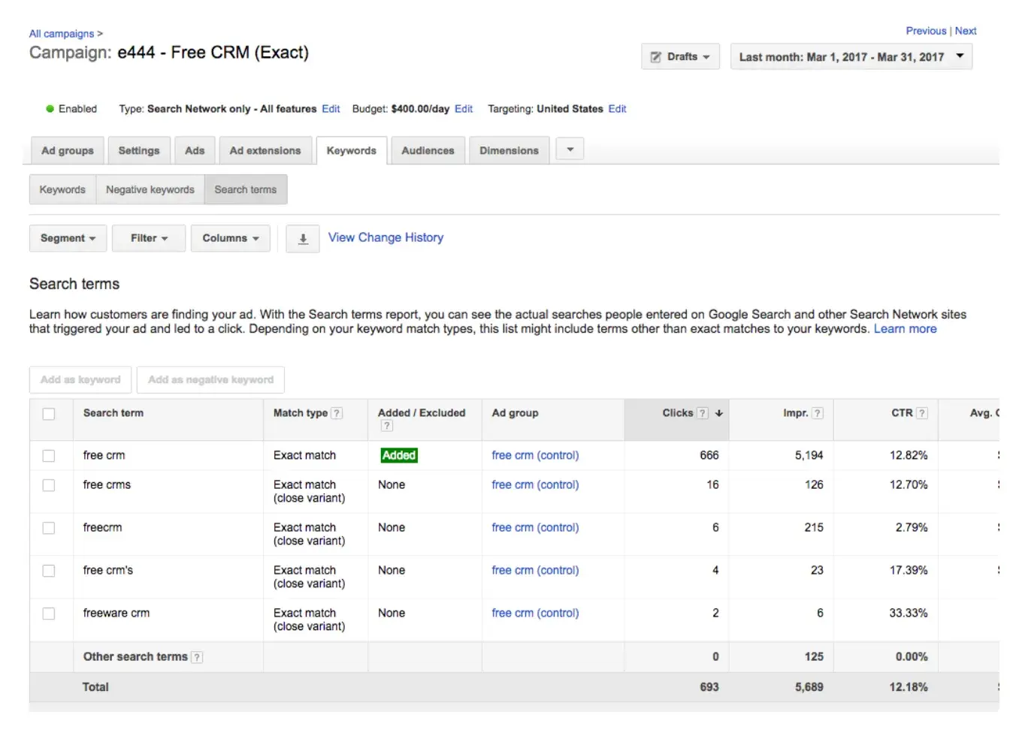The width and height of the screenshot is (1025, 739).
Task: Click the green Added status badge
Action: [x=398, y=455]
